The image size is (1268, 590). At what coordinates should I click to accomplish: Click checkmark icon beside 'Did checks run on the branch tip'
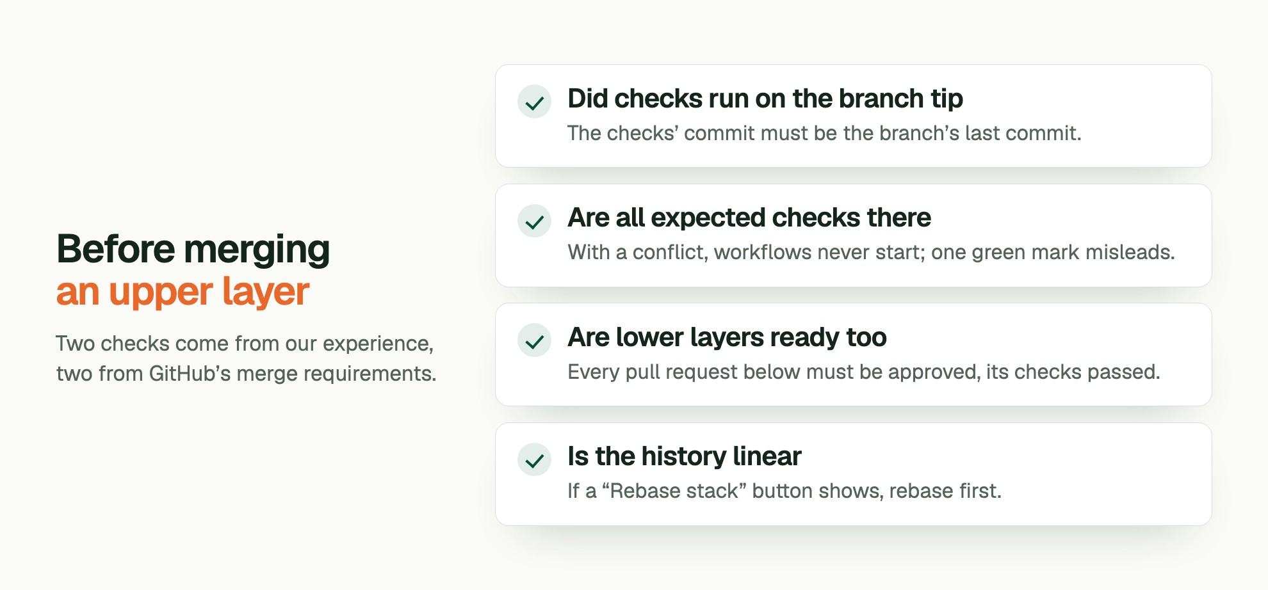click(534, 102)
